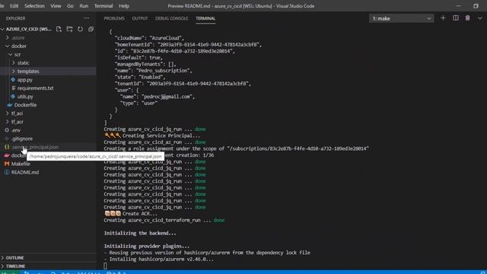487x274 pixels.
Task: Switch to the OUTPUT tab
Action: coord(140,18)
